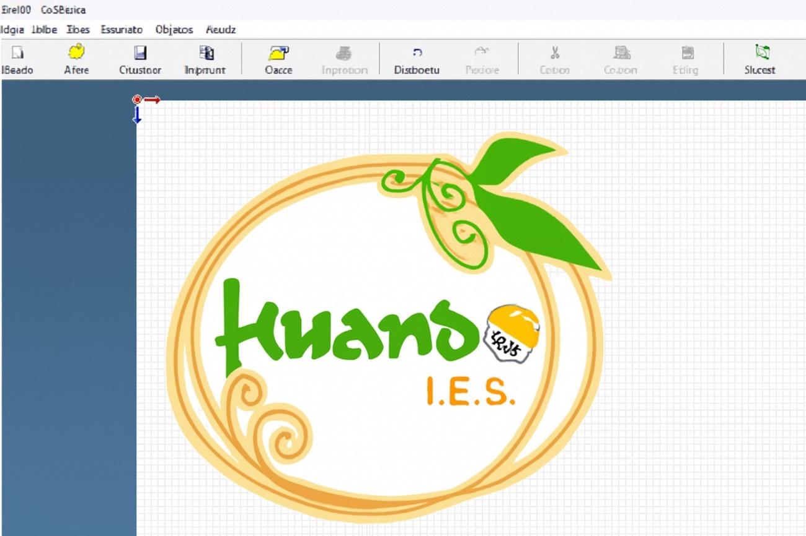Click the new blank document icon in toolbar
806x536 pixels.
(x=17, y=53)
